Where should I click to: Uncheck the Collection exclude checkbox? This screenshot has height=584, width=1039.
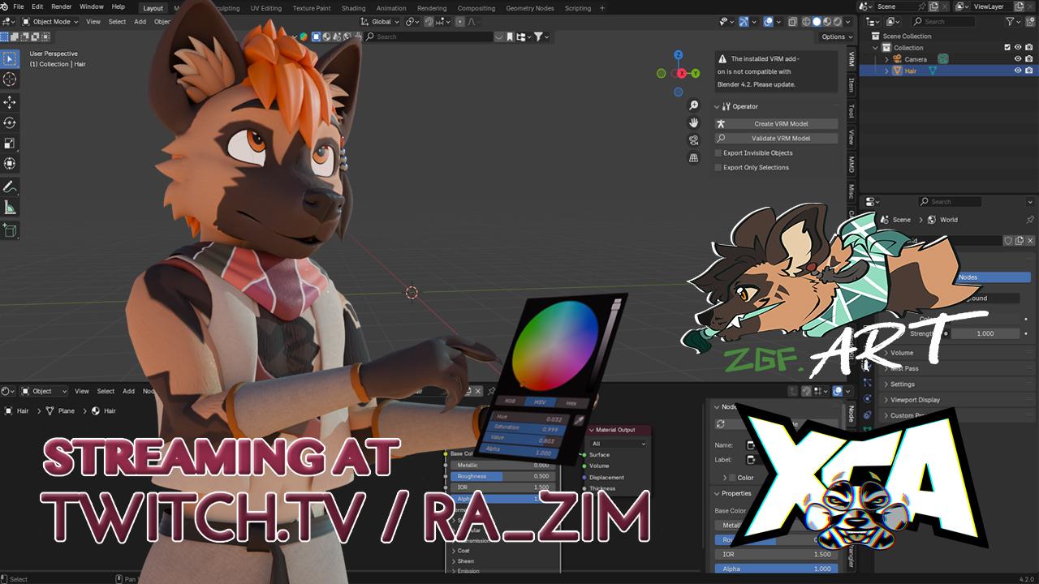(x=1007, y=47)
